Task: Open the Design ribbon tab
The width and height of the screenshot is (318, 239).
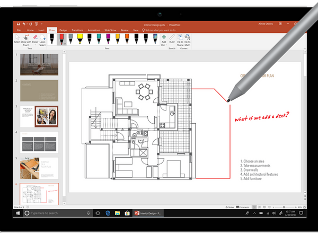Action: point(63,30)
